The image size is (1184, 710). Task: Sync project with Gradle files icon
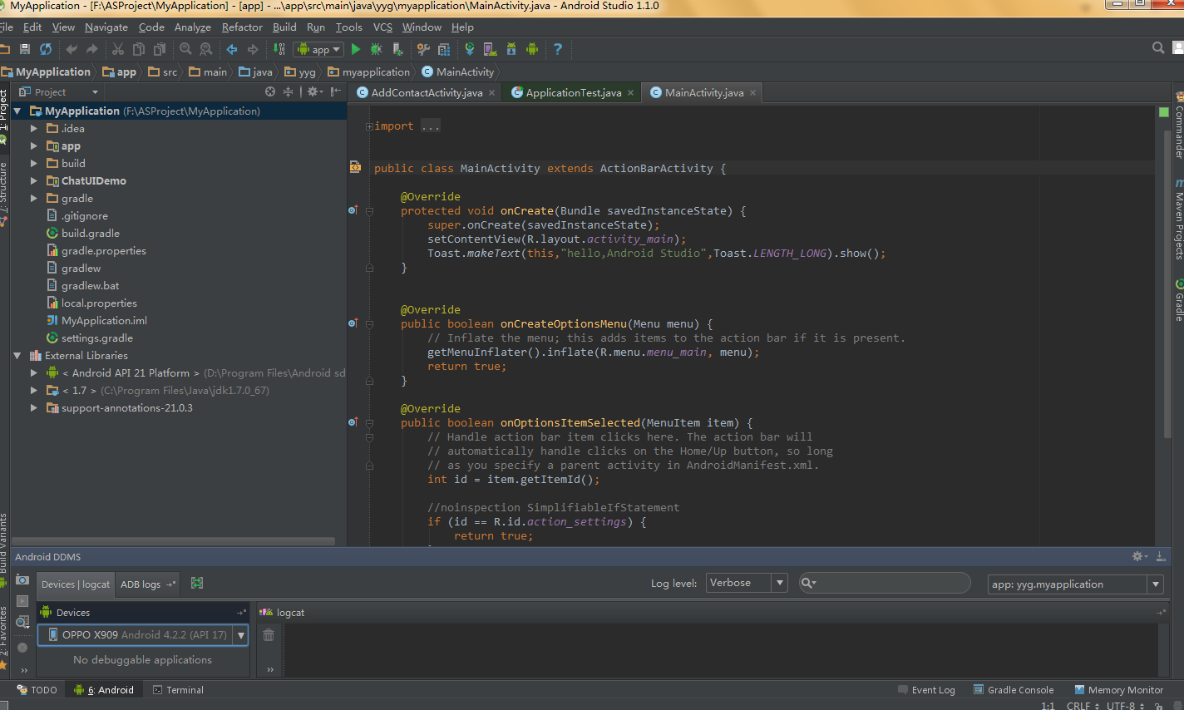pyautogui.click(x=470, y=50)
